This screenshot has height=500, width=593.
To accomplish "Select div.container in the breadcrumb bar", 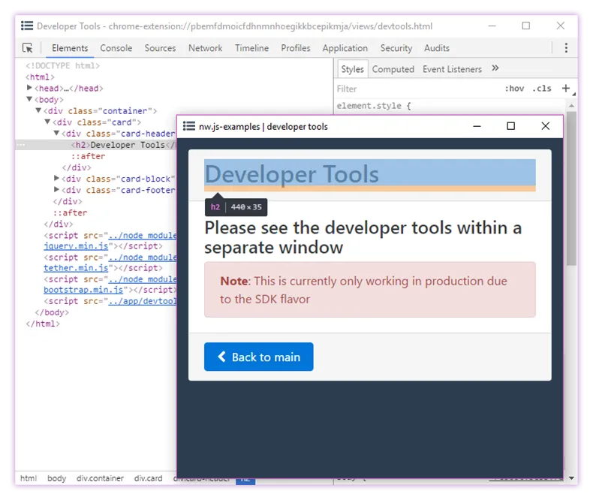I will (x=100, y=478).
